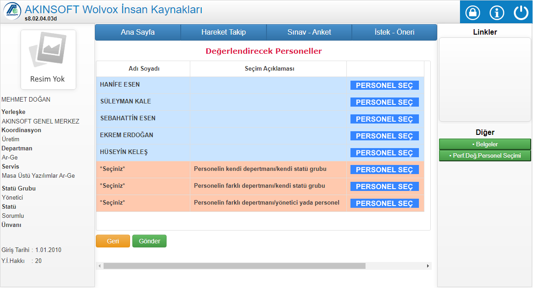The height and width of the screenshot is (288, 533).
Task: Click the AKINSOFT logo
Action: click(12, 11)
